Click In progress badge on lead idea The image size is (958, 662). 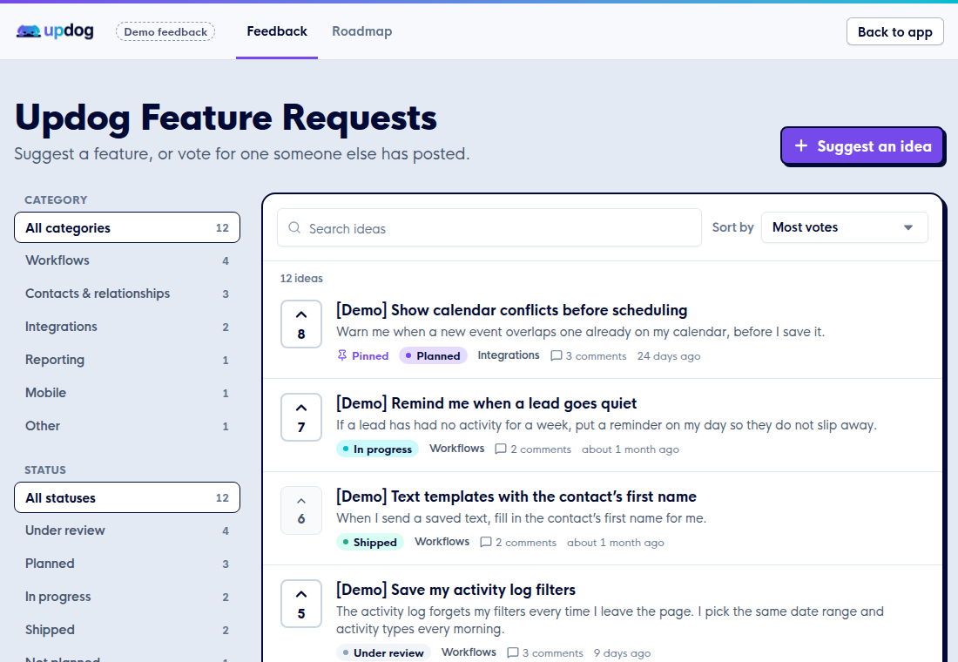(378, 449)
